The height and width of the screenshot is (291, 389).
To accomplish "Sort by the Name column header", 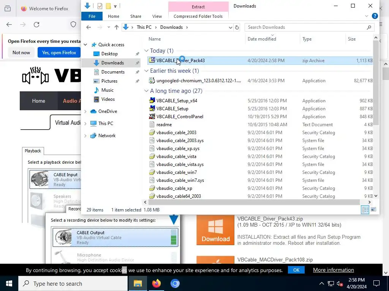I will [155, 39].
